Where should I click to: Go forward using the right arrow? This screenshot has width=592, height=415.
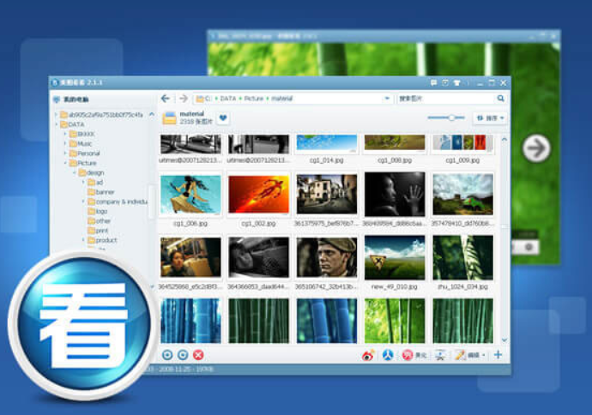(x=184, y=99)
